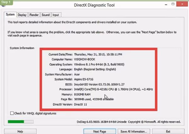The image size is (189, 134).
Task: Click the Copyright Microsoft notice text
Action: tap(154, 122)
